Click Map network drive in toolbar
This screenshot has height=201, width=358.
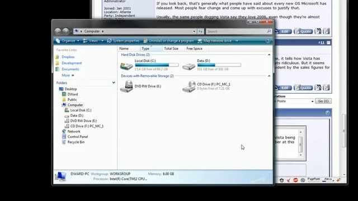215,41
